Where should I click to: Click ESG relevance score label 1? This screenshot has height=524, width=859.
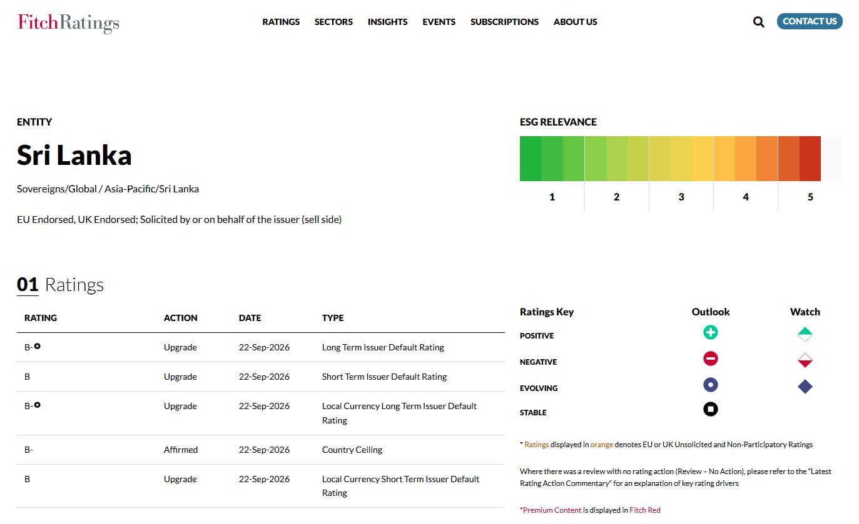552,197
